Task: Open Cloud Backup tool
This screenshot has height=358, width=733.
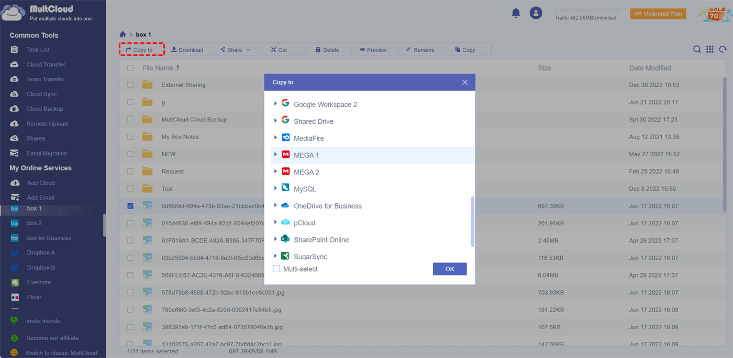Action: 45,109
